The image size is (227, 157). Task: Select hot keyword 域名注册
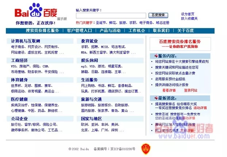pyautogui.click(x=162, y=23)
